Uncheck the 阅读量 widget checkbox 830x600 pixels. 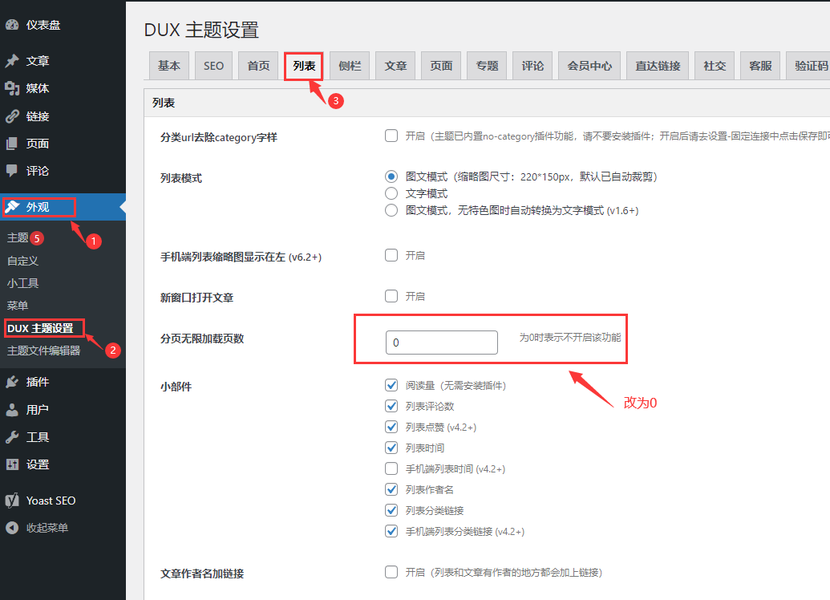tap(391, 385)
